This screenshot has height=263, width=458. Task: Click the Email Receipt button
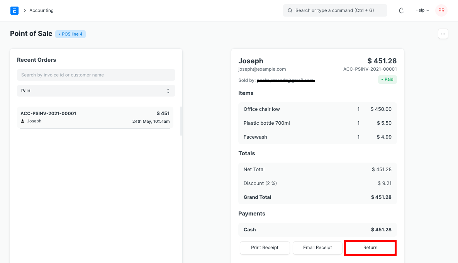click(317, 248)
